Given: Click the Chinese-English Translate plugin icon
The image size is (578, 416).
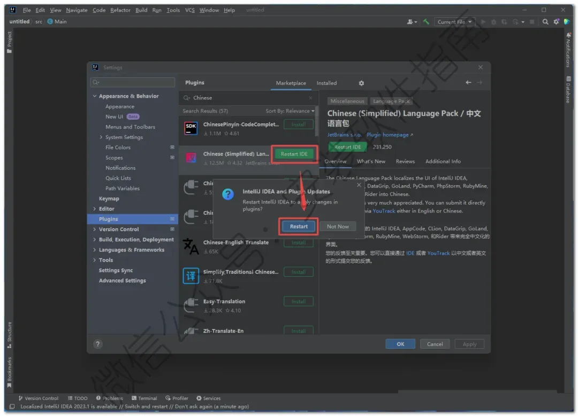Looking at the screenshot, I should click(x=191, y=246).
